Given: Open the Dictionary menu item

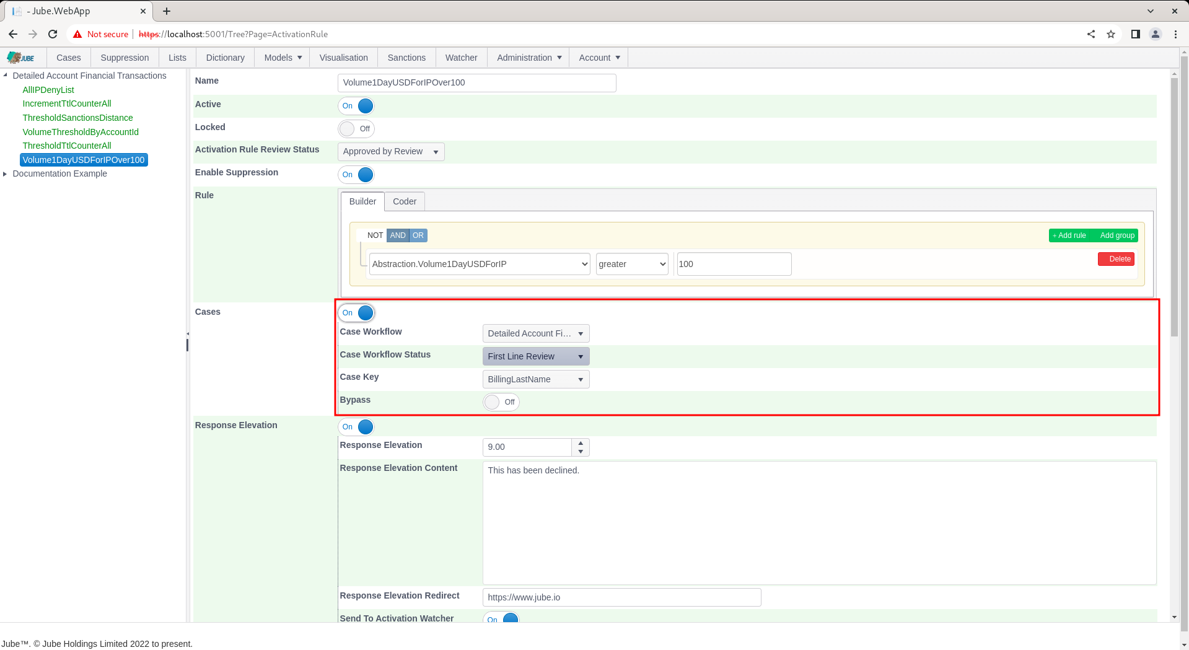Looking at the screenshot, I should [x=225, y=58].
